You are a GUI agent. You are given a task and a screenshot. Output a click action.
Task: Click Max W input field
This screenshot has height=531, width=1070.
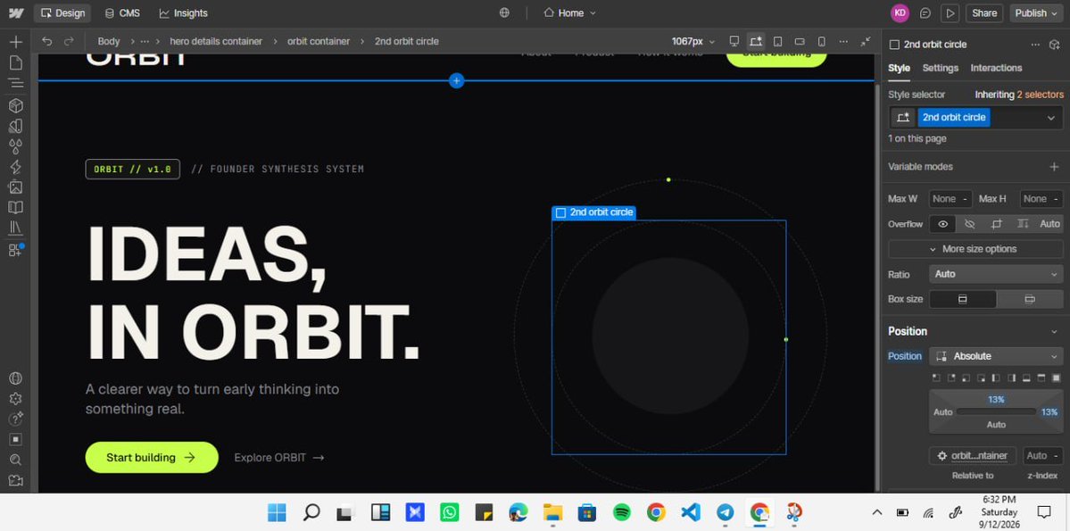click(950, 199)
